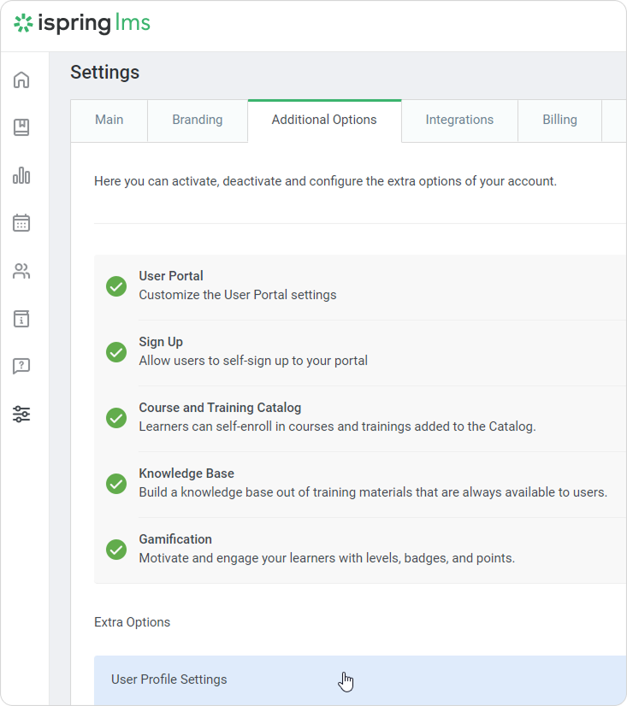This screenshot has width=627, height=706.
Task: Open the Reports bar chart icon
Action: point(21,176)
